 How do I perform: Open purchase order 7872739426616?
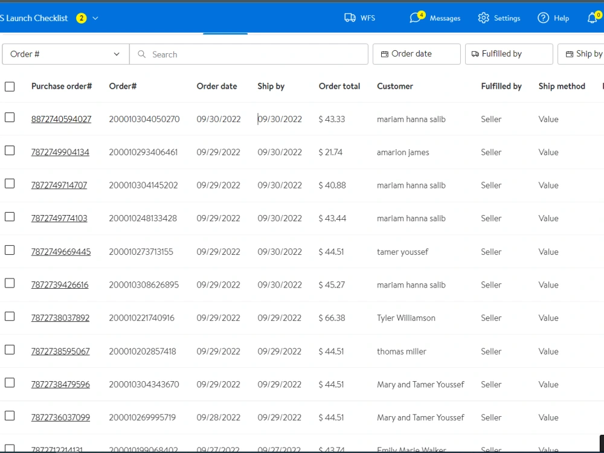pos(60,284)
